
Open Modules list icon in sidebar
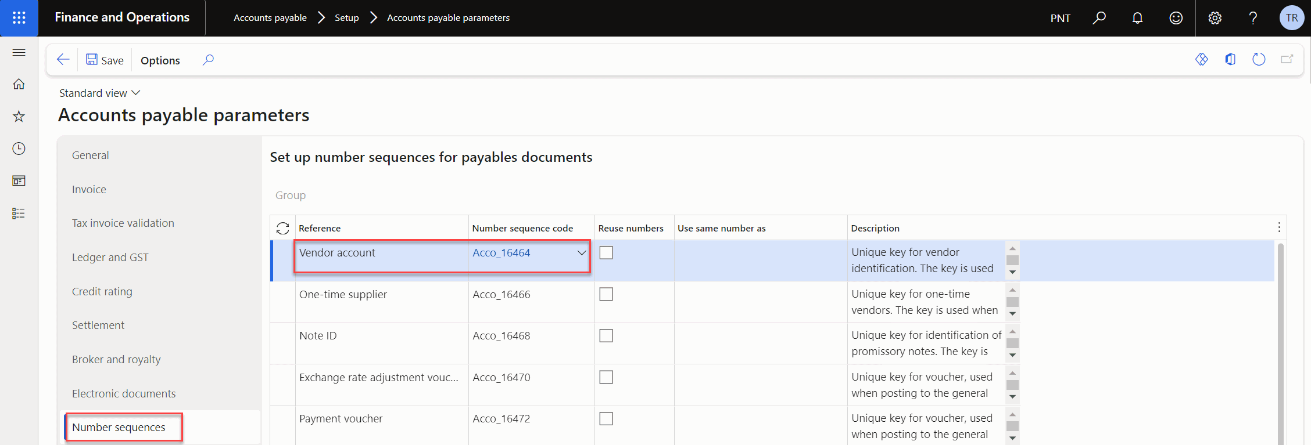(x=19, y=214)
